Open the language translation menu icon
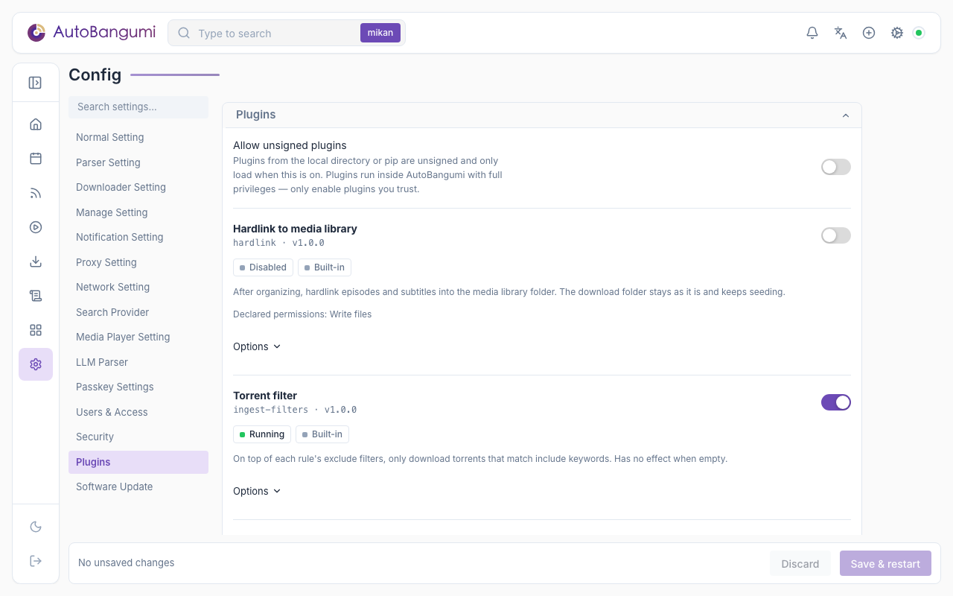This screenshot has height=596, width=953. point(841,33)
